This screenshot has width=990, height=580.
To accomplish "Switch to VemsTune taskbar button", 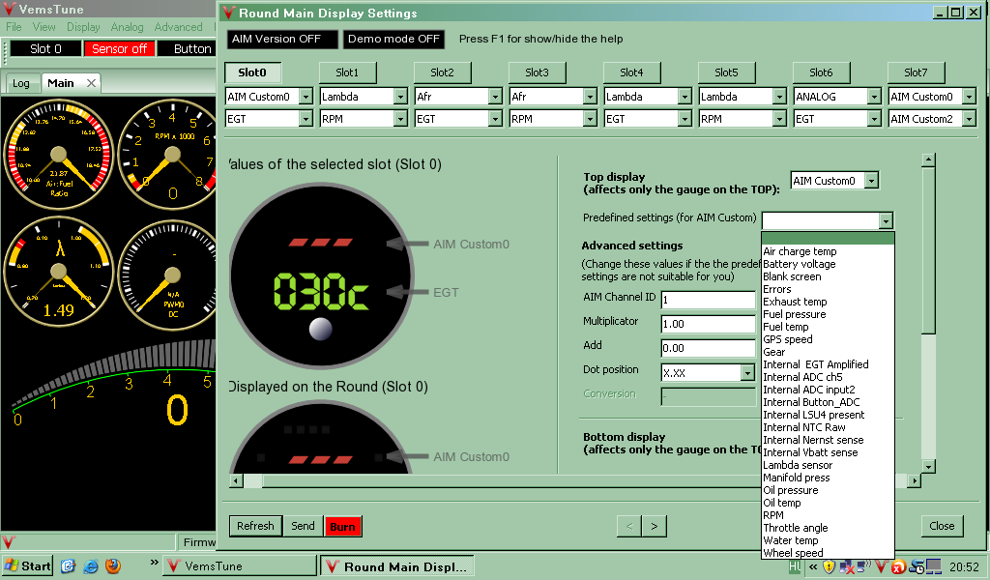I will pyautogui.click(x=240, y=566).
